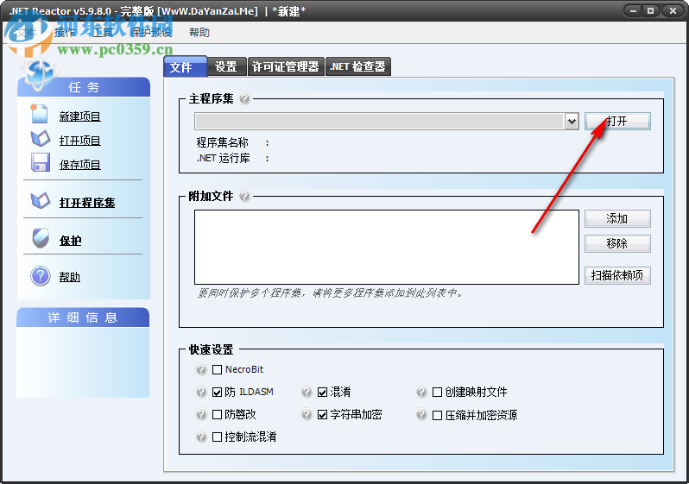Click the Save Project (保存项目) floppy disk icon
Screen dimensions: 689x484
pos(41,162)
